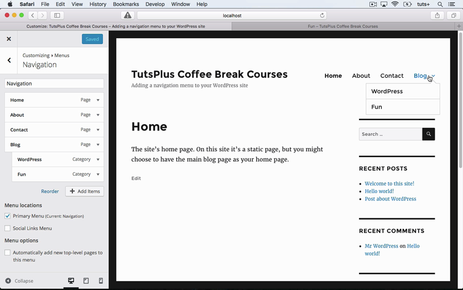
Task: Add a new tab with the plus icon
Action: (459, 26)
